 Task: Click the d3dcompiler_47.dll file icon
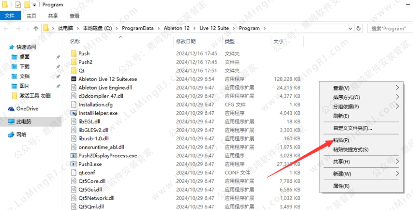click(74, 96)
